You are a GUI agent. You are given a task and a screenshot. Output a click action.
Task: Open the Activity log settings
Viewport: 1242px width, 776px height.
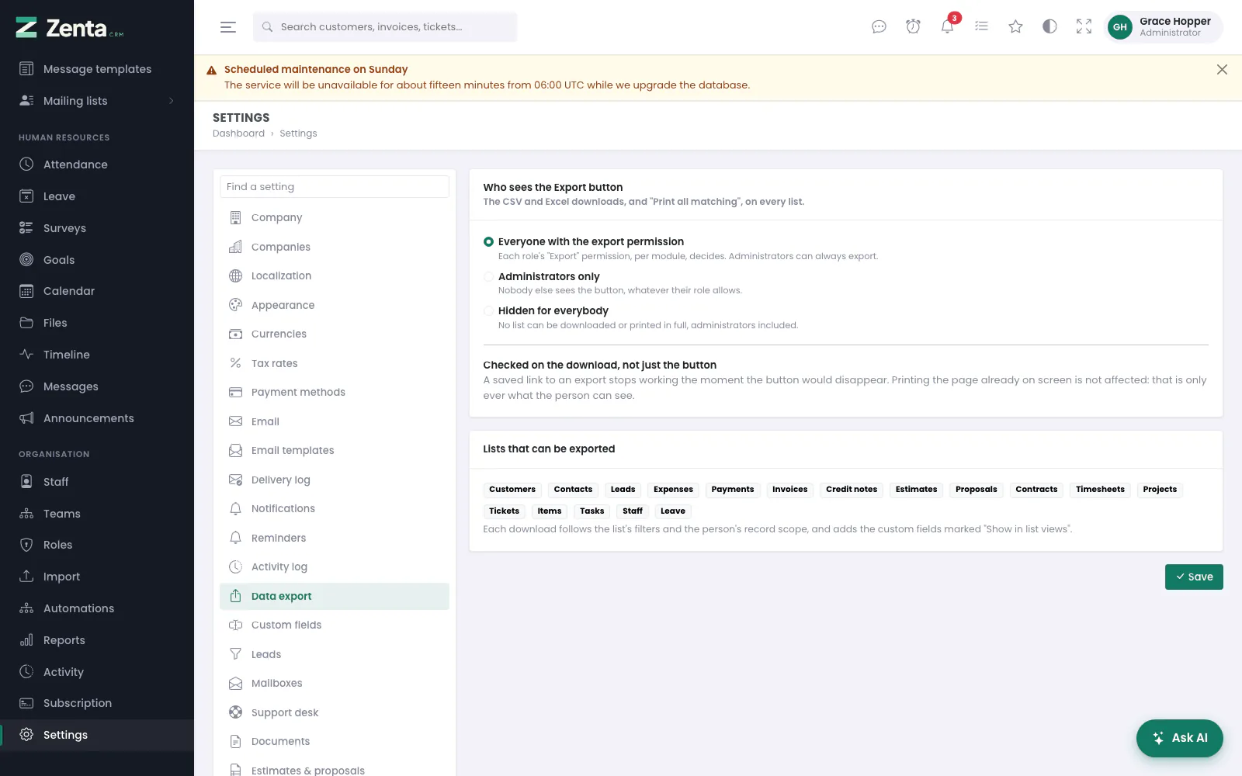(335, 567)
